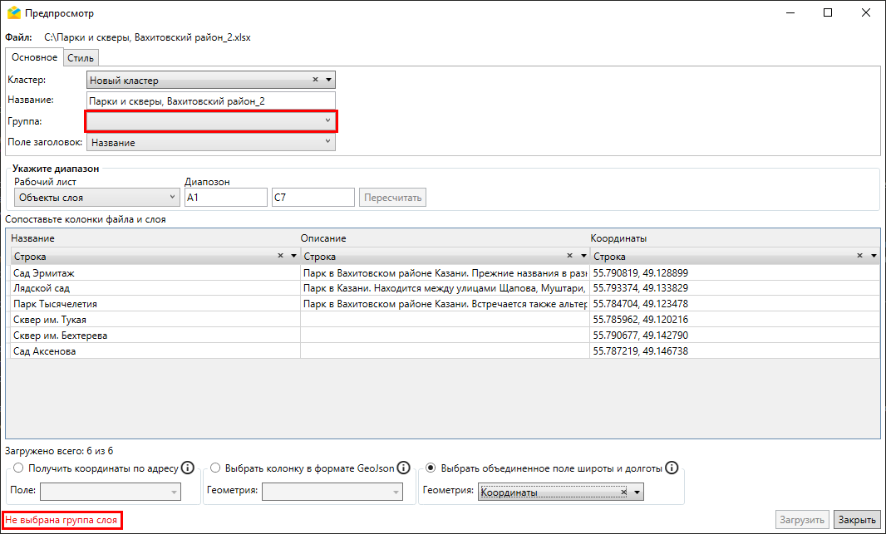Viewport: 886px width, 534px height.
Task: Click info icon beside GeoJson column option
Action: click(403, 468)
